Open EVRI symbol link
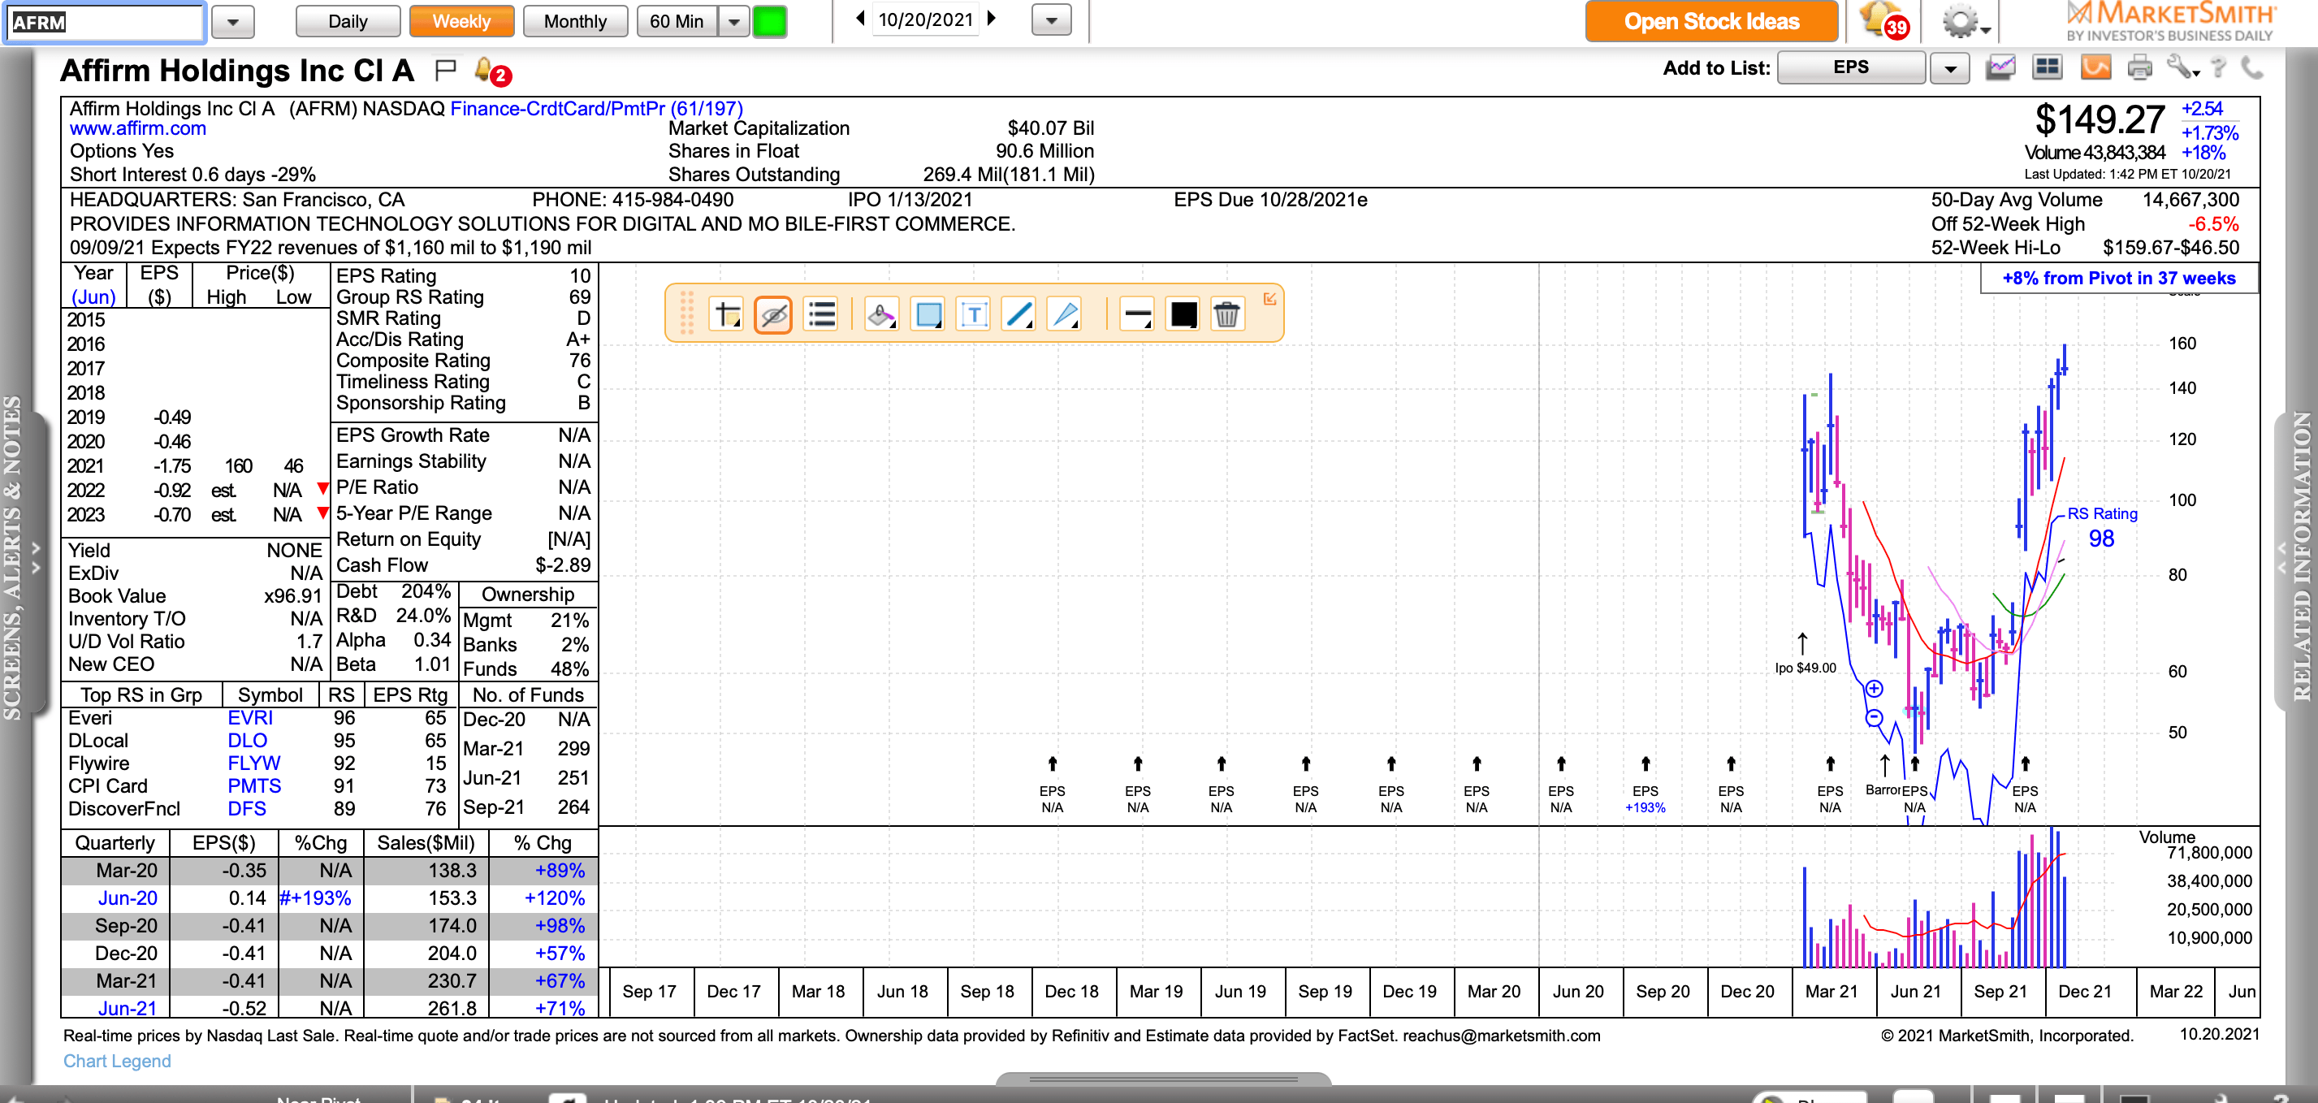2318x1103 pixels. click(x=249, y=718)
